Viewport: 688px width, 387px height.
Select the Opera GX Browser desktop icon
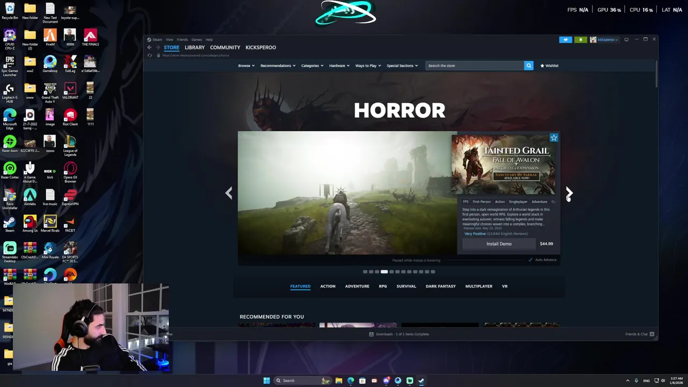click(x=70, y=172)
